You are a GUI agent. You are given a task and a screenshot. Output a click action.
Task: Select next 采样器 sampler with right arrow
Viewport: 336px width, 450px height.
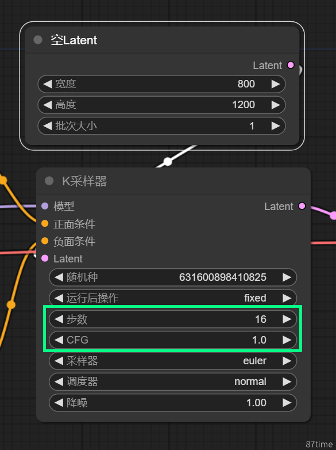[x=287, y=361]
